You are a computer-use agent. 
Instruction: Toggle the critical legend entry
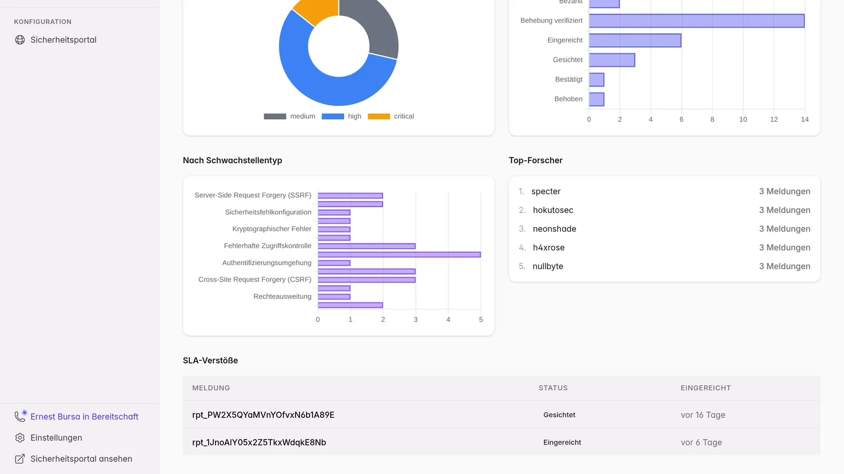pyautogui.click(x=391, y=116)
